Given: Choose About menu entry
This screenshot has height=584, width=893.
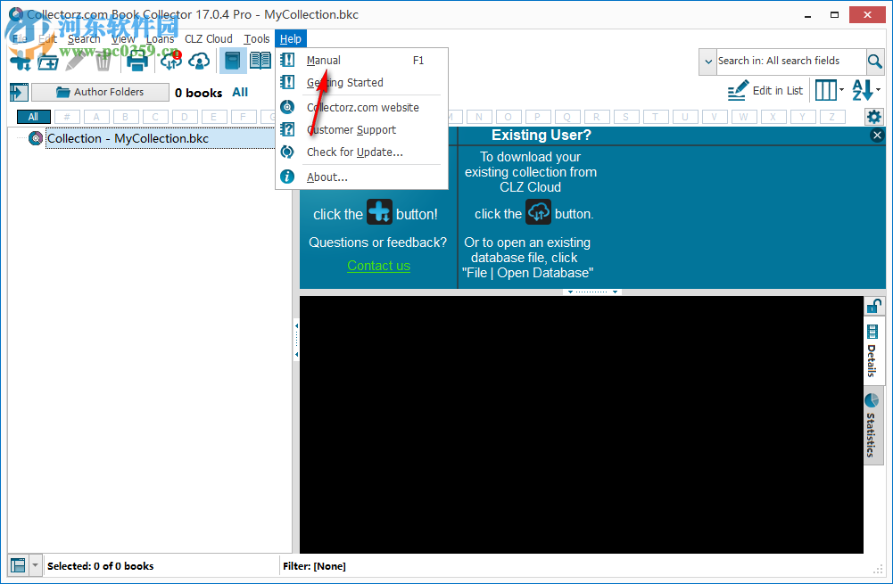Looking at the screenshot, I should 362,177.
